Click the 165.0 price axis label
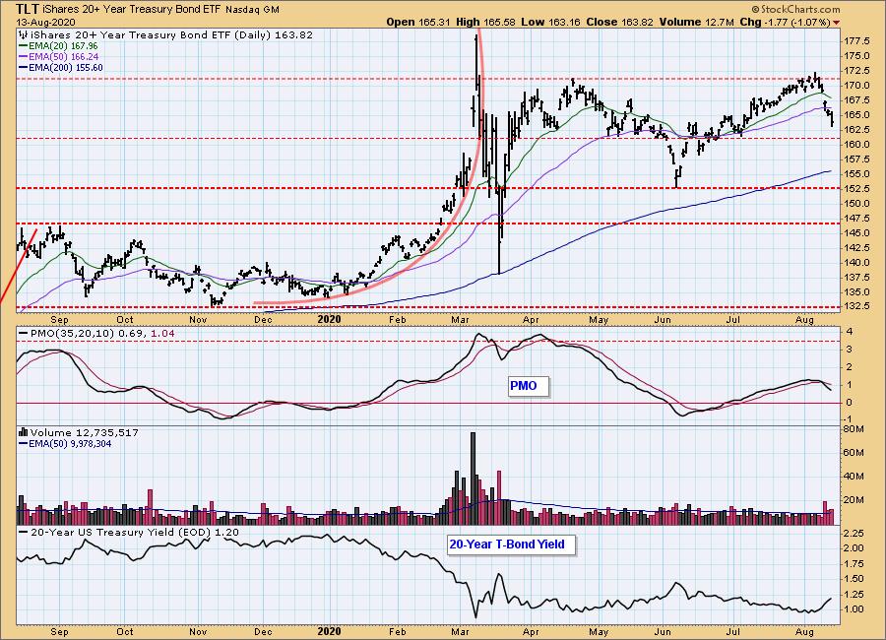Image resolution: width=886 pixels, height=640 pixels. (x=857, y=115)
